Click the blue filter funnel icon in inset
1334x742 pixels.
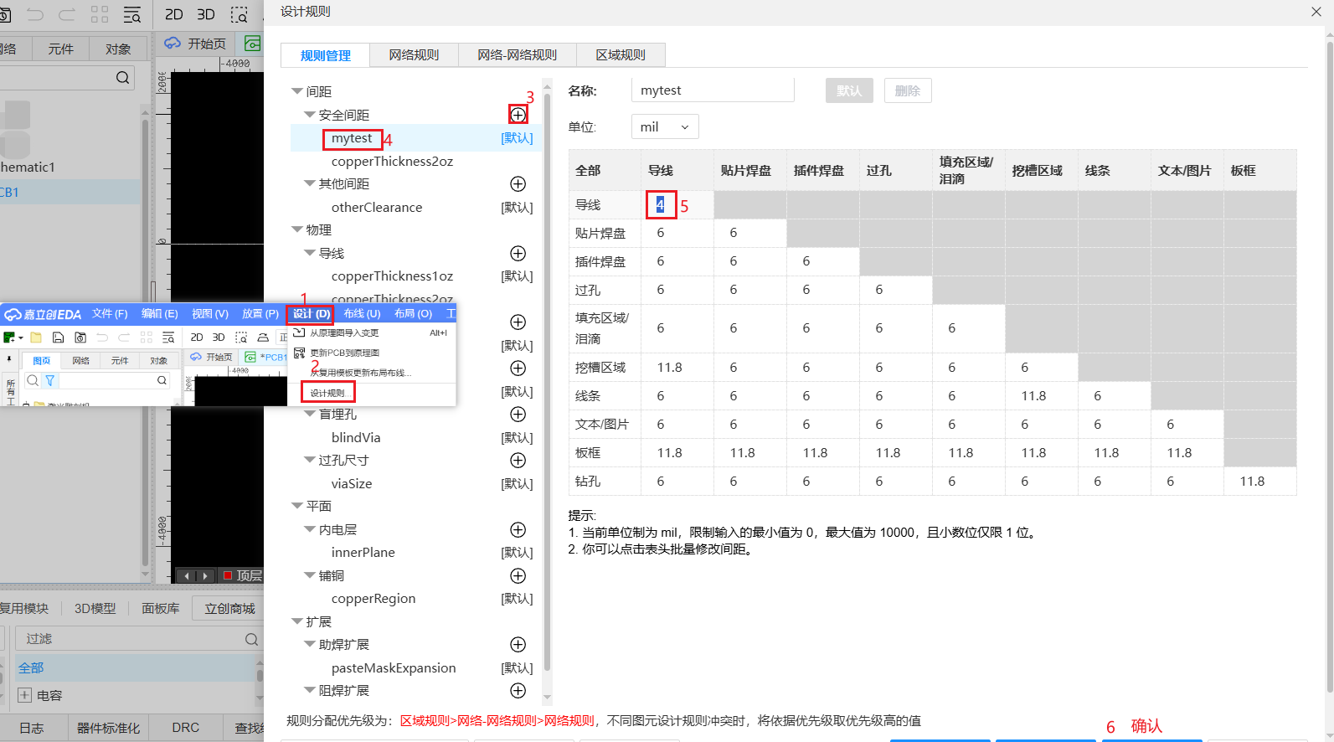(x=50, y=380)
